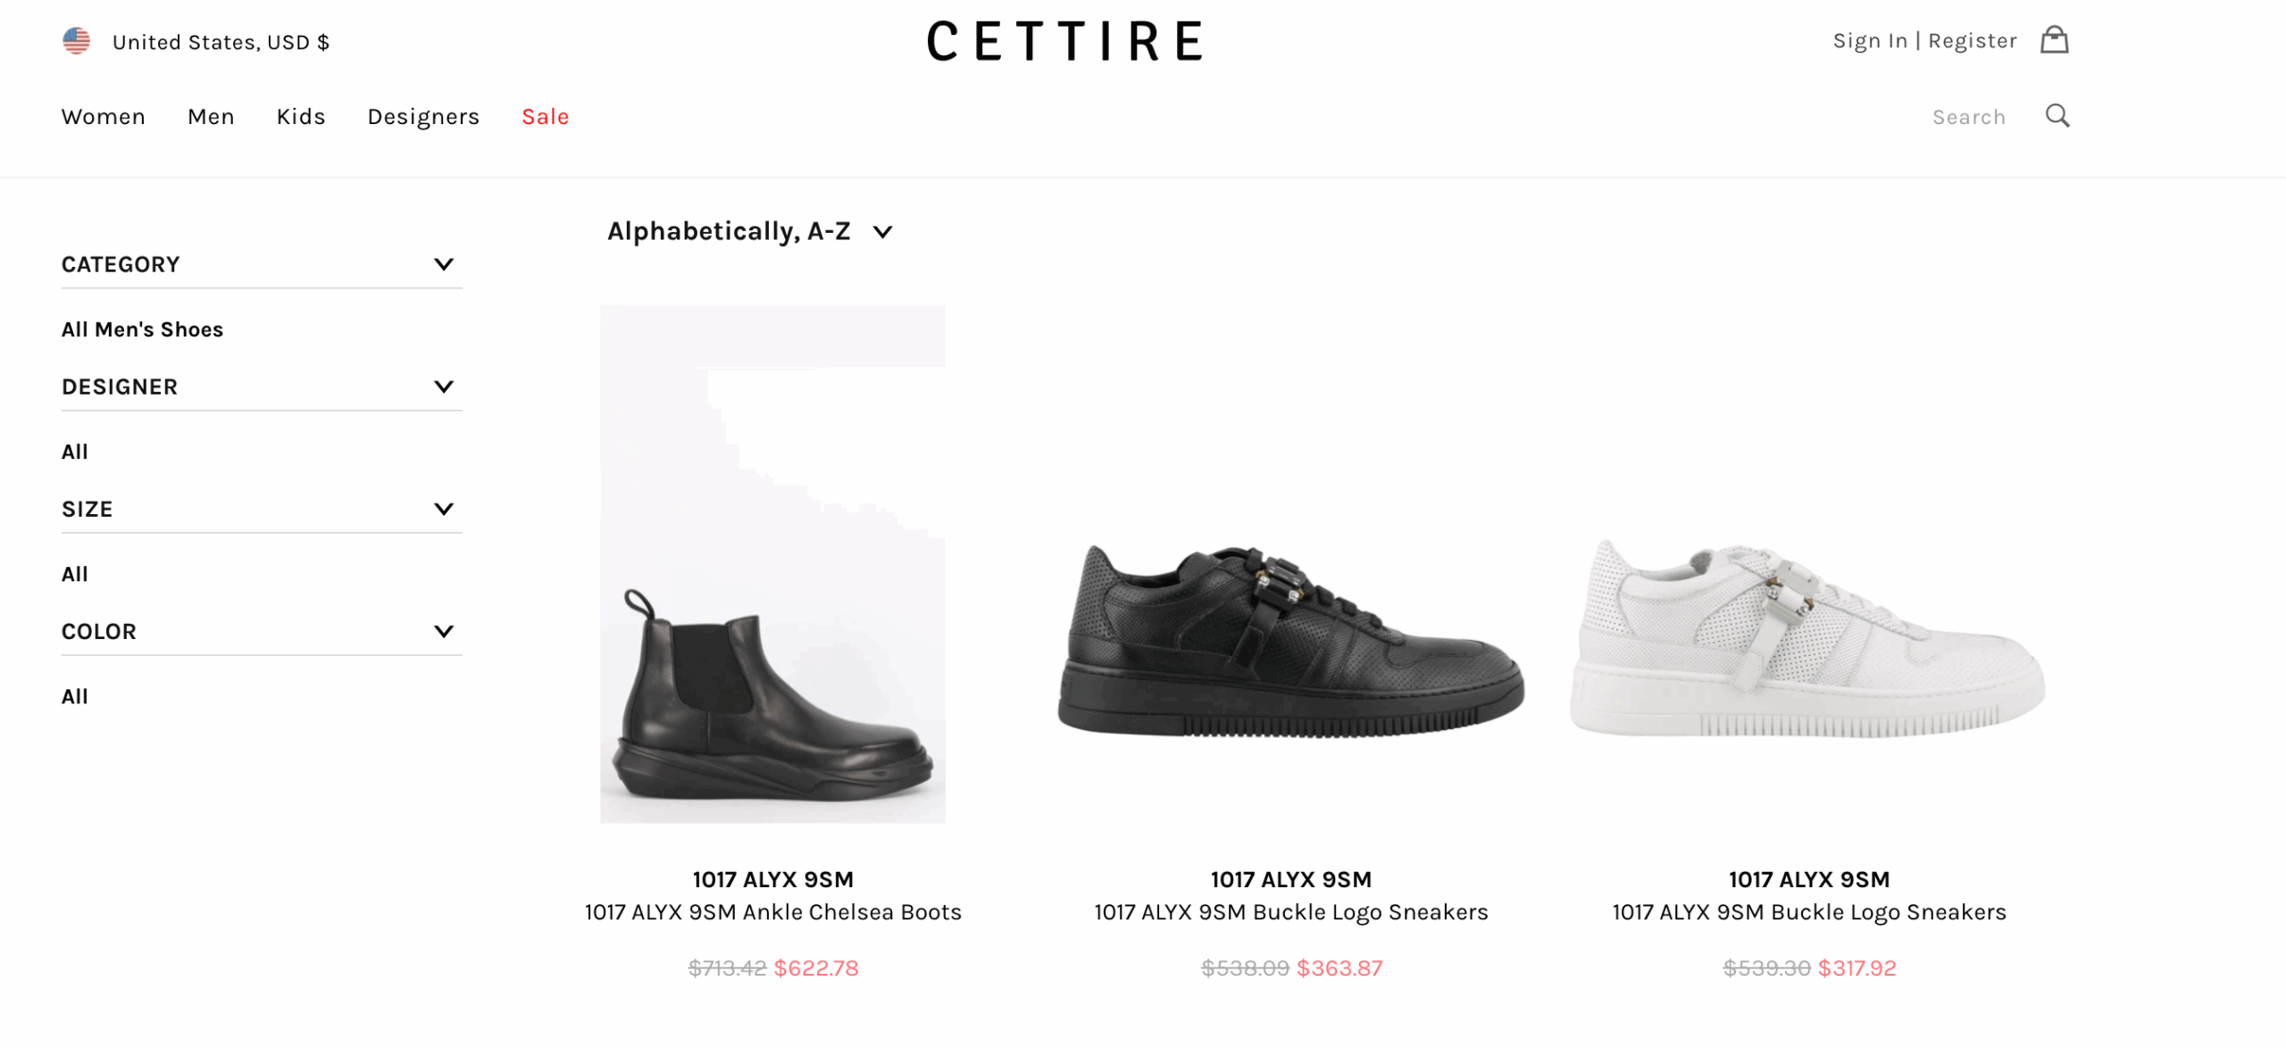Open the Ankle Chelsea Boots product image
Viewport: 2286px width, 1047px height.
pos(772,564)
